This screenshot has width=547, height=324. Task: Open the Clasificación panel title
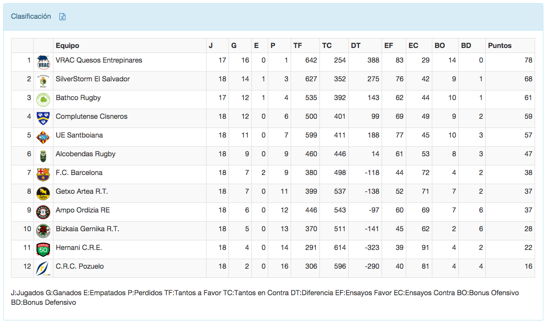[x=31, y=16]
